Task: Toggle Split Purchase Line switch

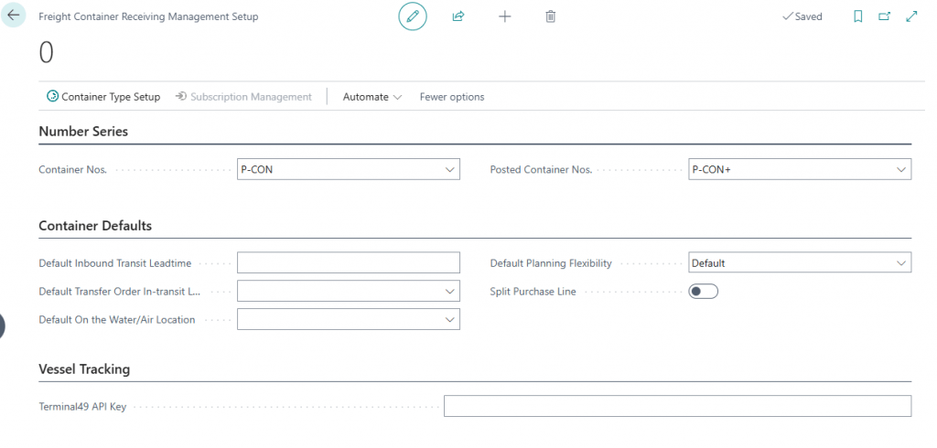Action: pos(704,292)
